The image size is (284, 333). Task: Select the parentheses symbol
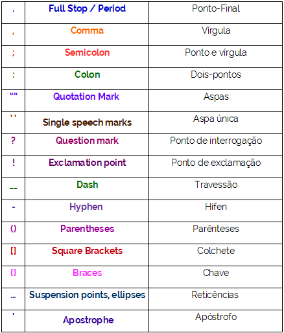pos(14,229)
